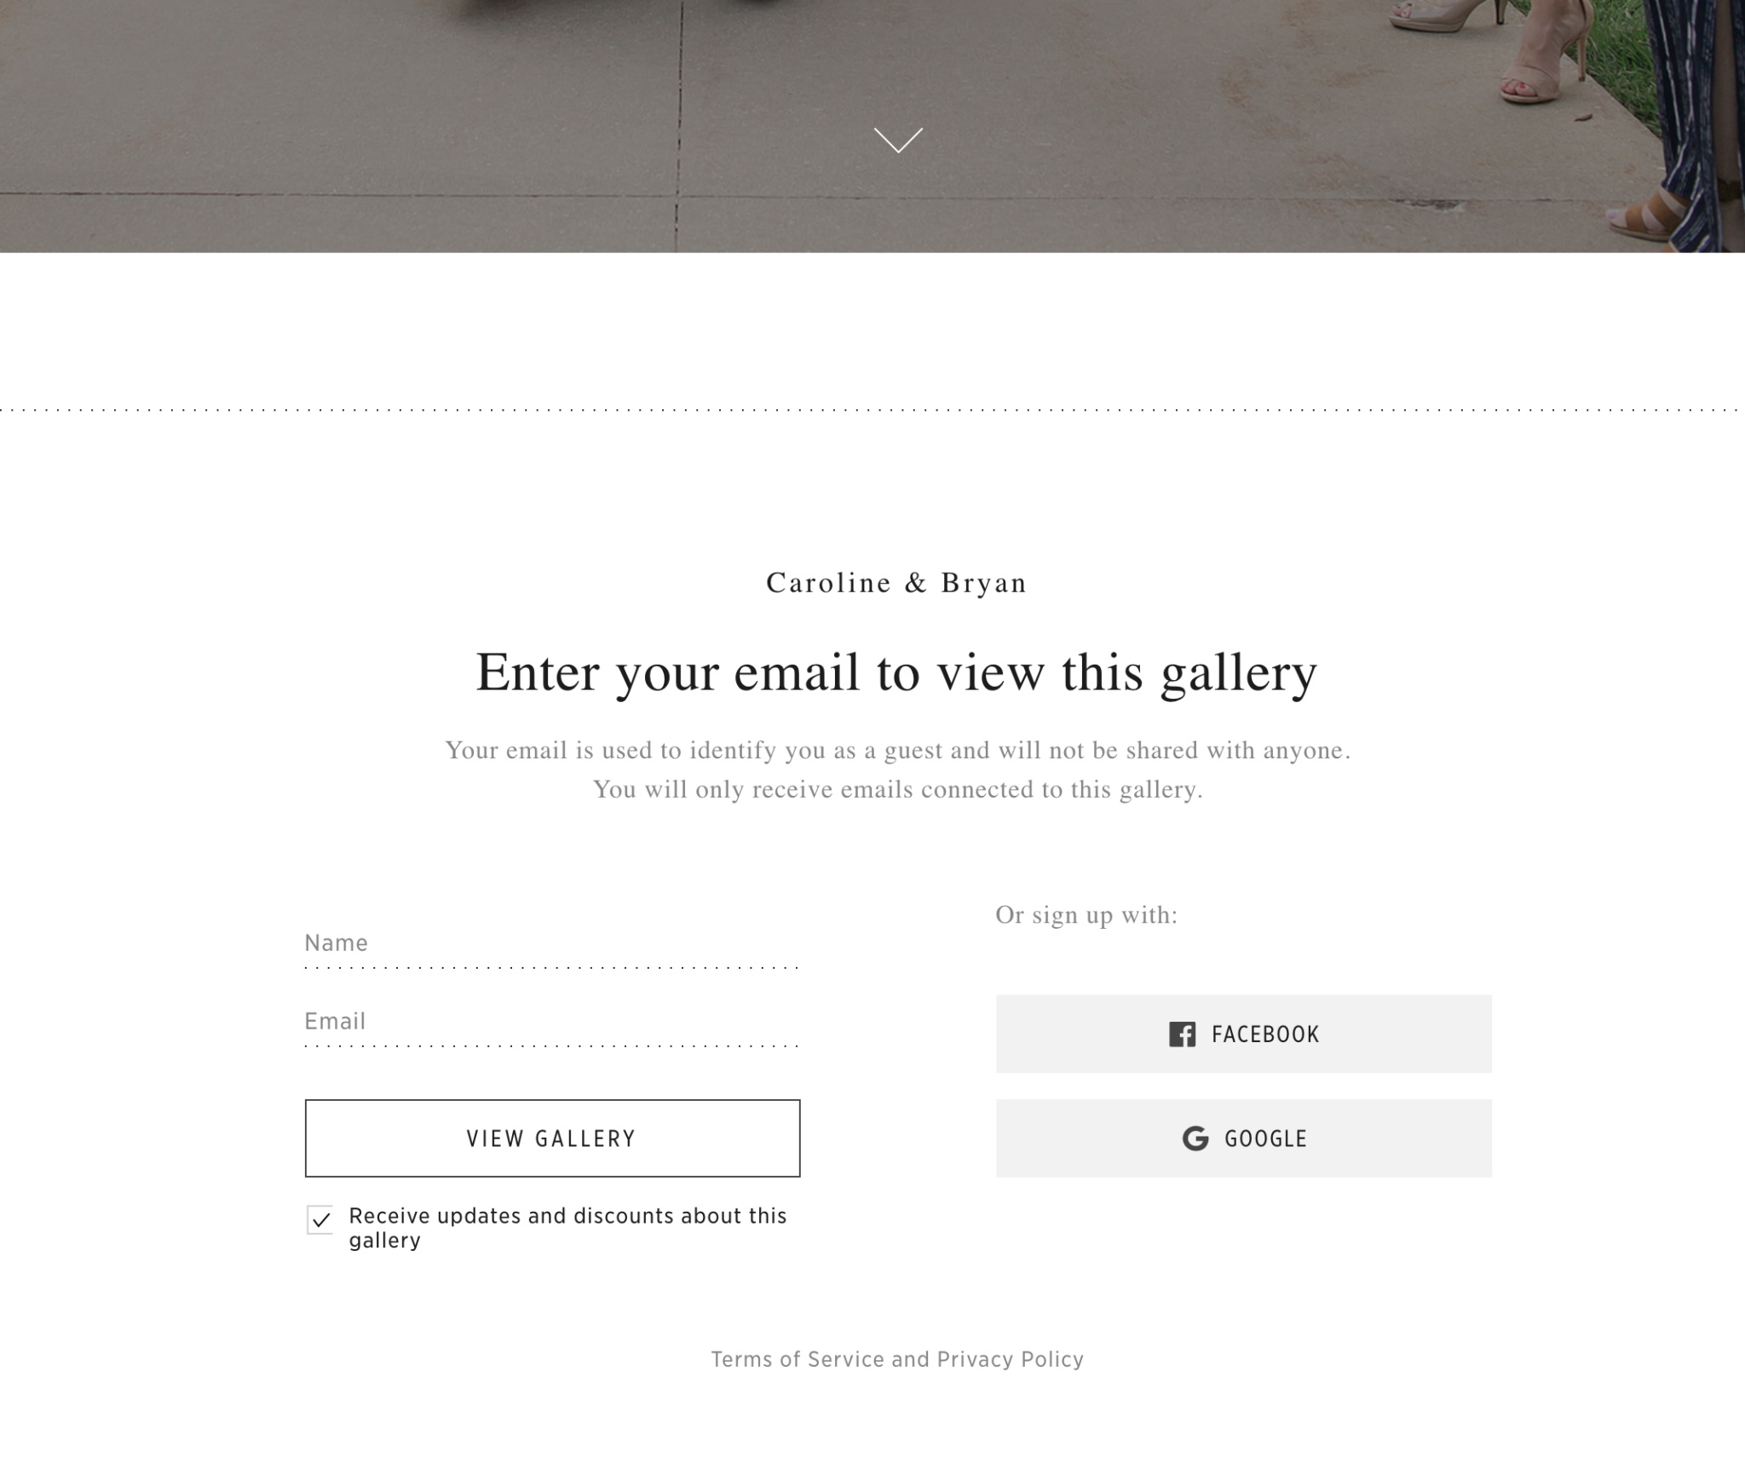Open the Privacy Policy link
Screen dimensions: 1745x1458
(x=1010, y=1359)
